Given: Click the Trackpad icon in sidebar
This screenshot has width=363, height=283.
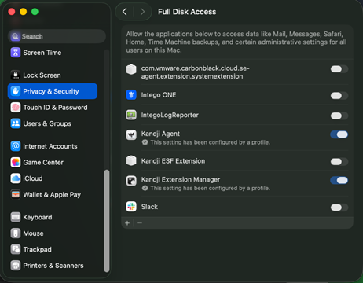Looking at the screenshot, I should (x=16, y=249).
